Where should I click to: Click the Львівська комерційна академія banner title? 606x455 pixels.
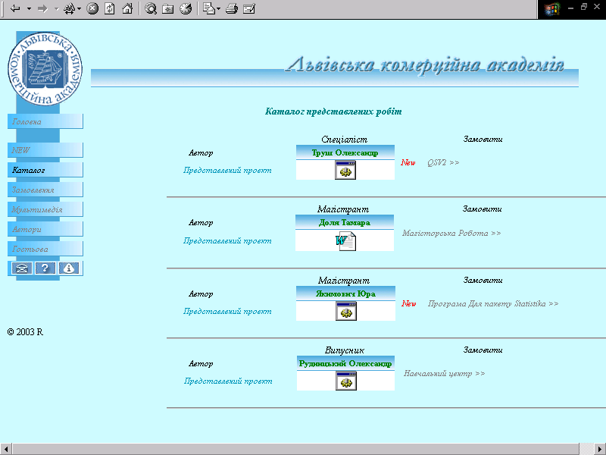coord(424,65)
